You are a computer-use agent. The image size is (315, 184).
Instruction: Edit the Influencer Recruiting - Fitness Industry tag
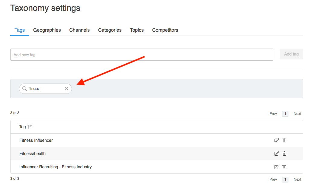coord(276,167)
